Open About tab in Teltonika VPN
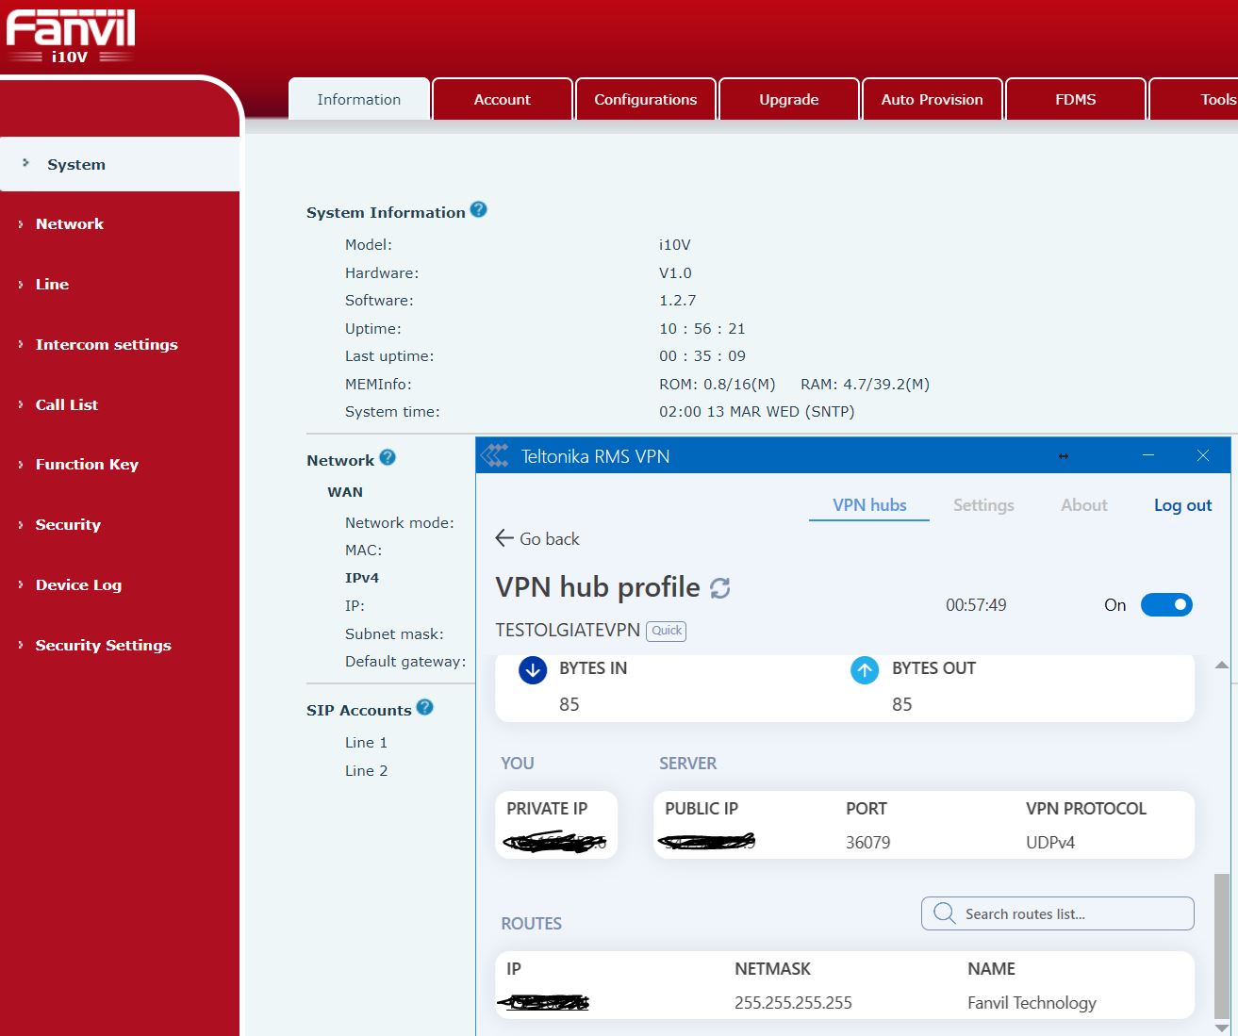Viewport: 1238px width, 1036px height. (1084, 505)
